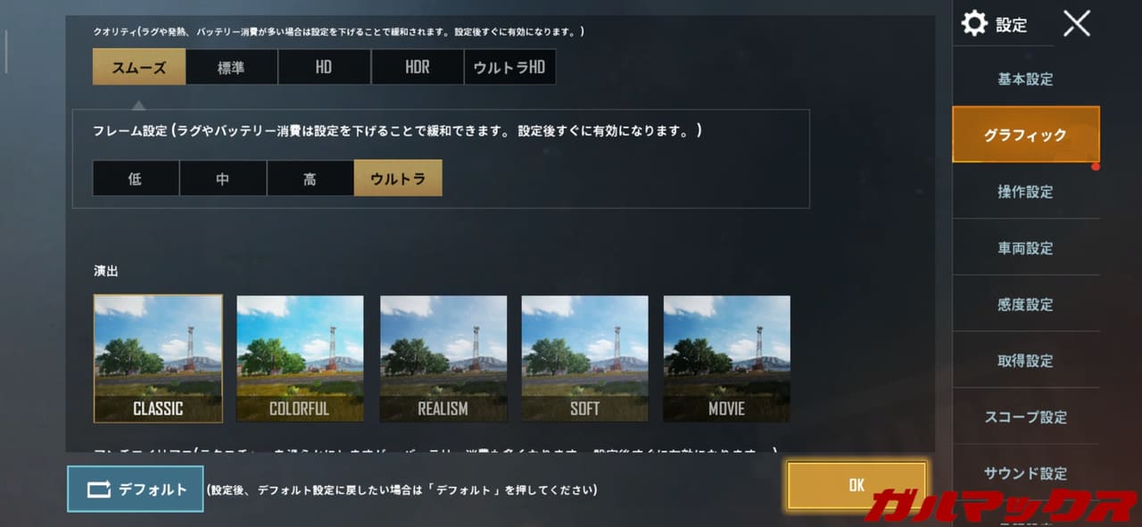Set frame rate to 低
This screenshot has width=1142, height=527.
(135, 178)
